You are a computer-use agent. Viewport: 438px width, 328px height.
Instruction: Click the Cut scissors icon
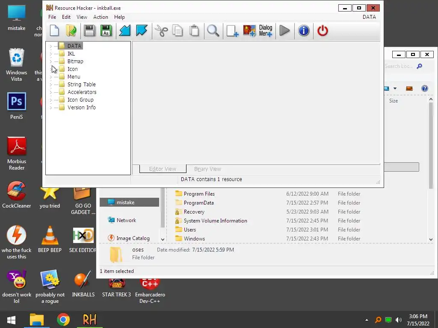click(x=161, y=30)
